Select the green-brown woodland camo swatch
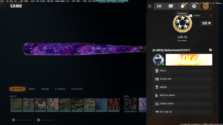 [x=28, y=104]
